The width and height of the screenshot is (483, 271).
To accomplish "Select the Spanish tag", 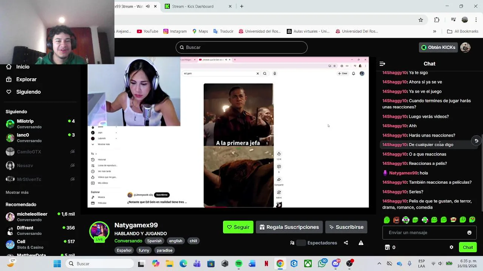I will (x=154, y=241).
